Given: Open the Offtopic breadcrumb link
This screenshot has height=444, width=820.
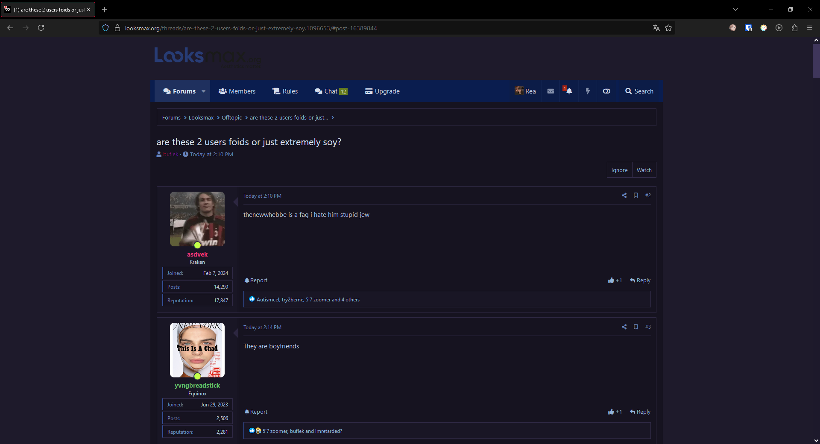Looking at the screenshot, I should tap(231, 118).
